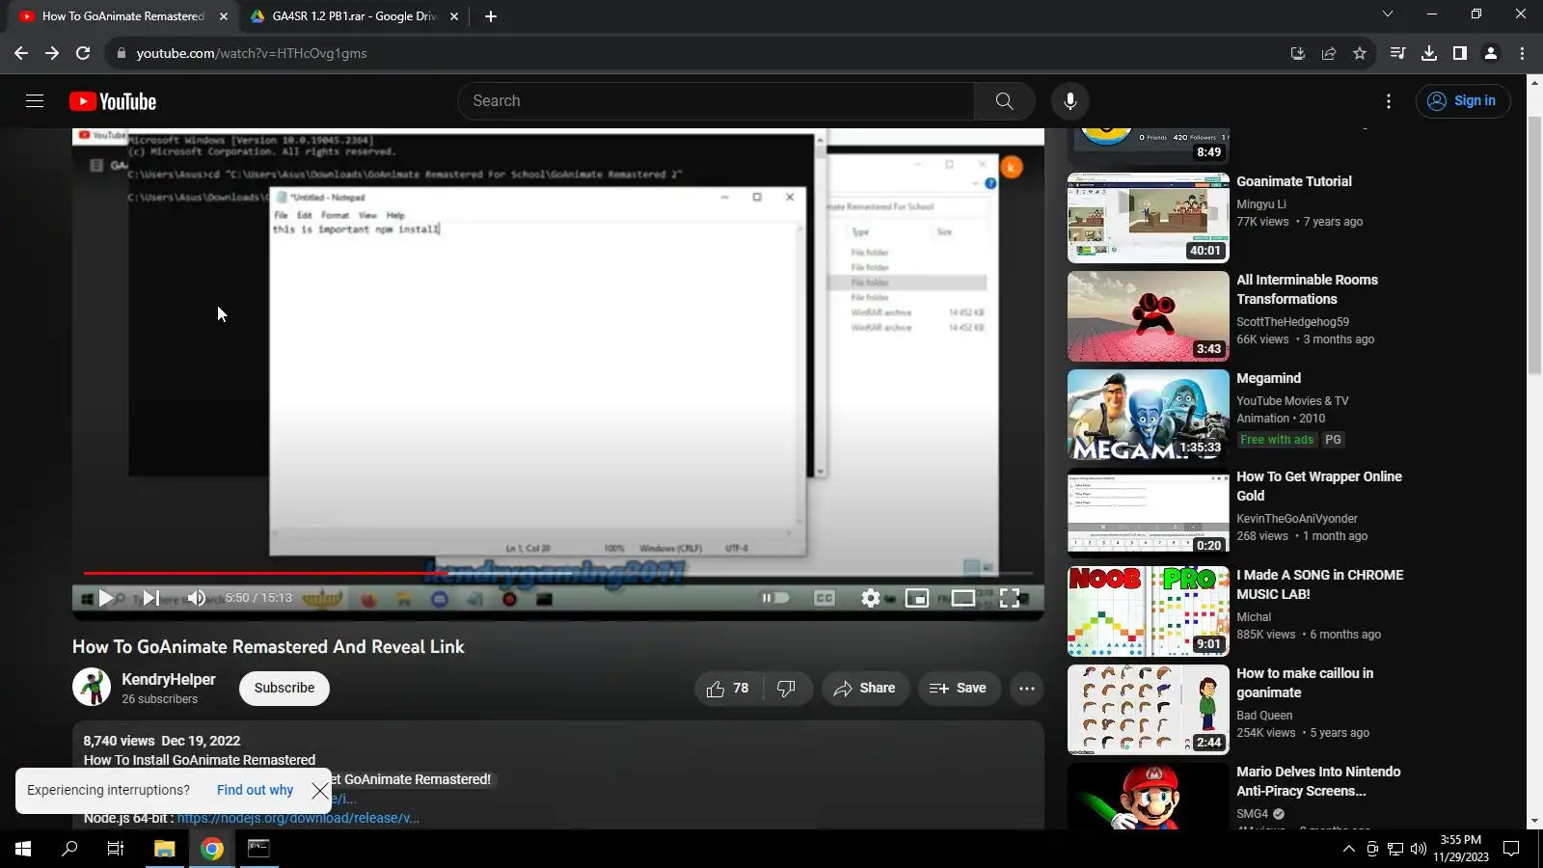This screenshot has width=1543, height=868.
Task: Open Chrome downloads
Action: click(x=1429, y=53)
